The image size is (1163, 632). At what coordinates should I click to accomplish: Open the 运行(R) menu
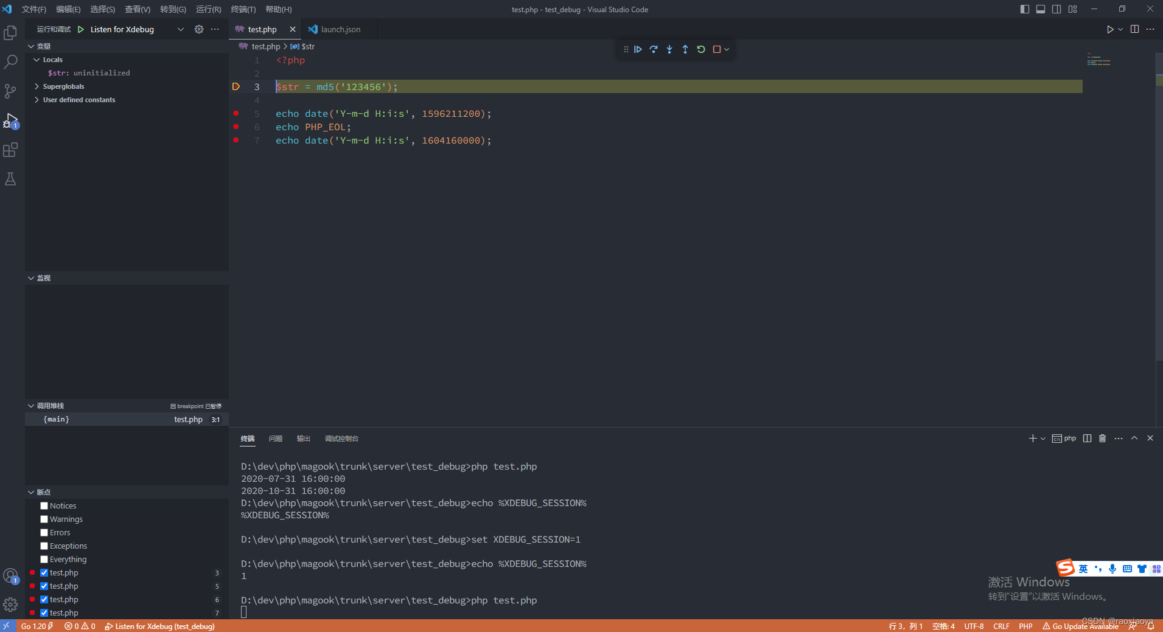[208, 9]
